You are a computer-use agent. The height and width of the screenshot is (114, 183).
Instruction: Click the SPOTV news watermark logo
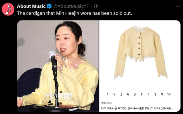(58, 96)
